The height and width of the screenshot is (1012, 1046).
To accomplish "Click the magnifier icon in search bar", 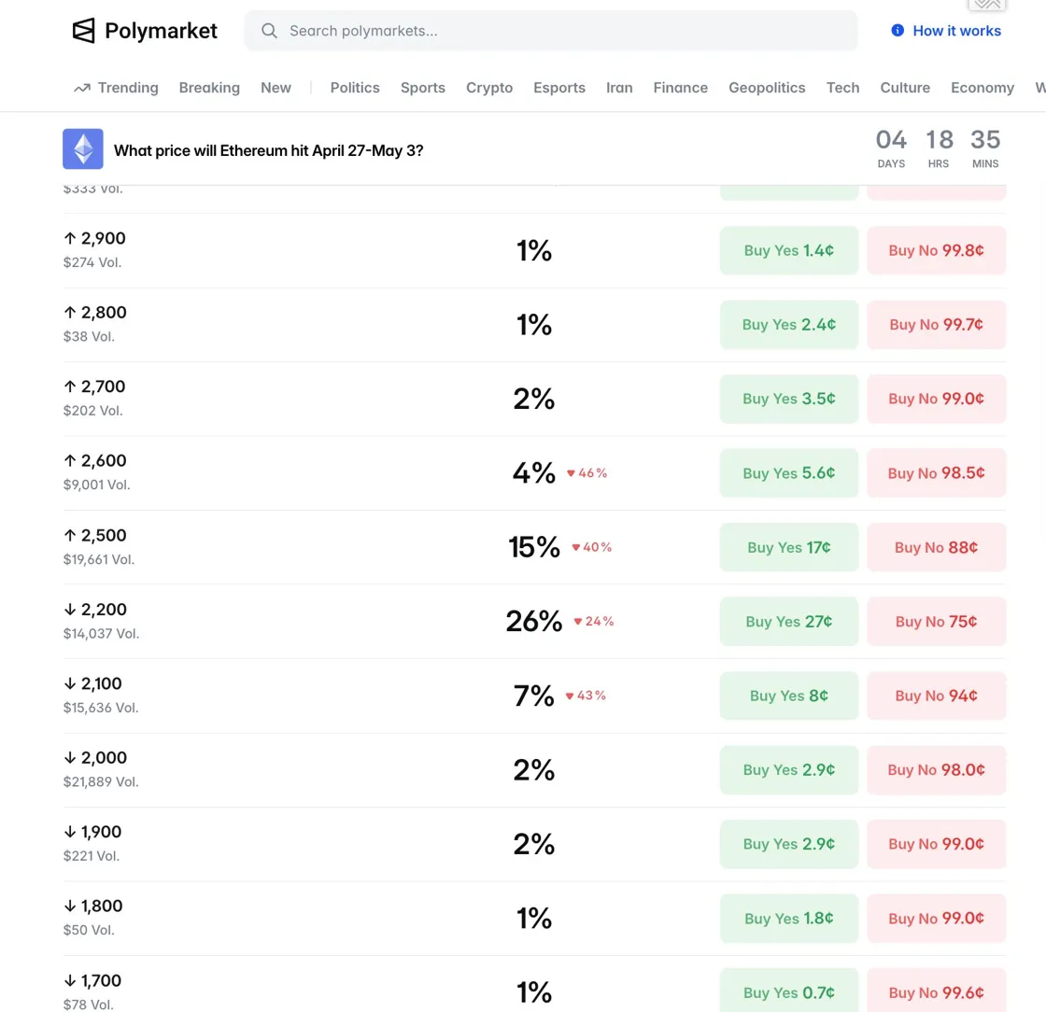I will tap(269, 31).
